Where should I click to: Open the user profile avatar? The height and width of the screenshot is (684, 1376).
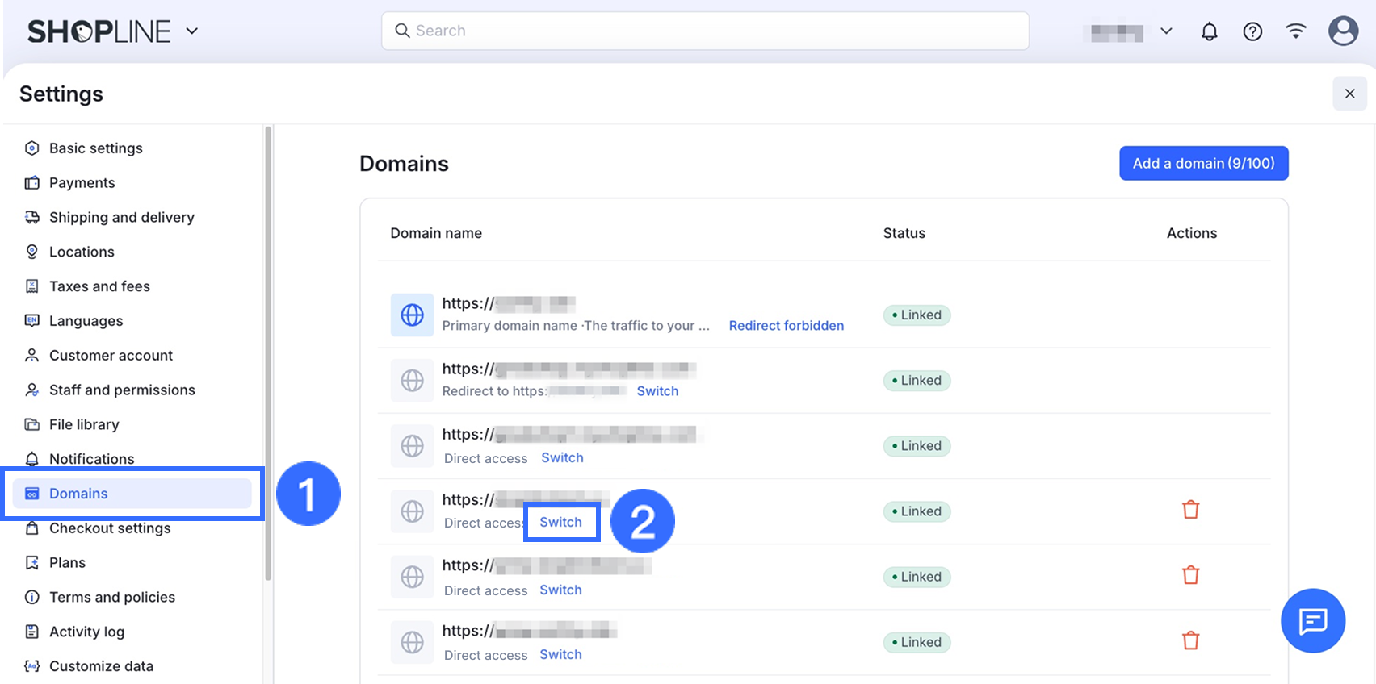[1343, 31]
